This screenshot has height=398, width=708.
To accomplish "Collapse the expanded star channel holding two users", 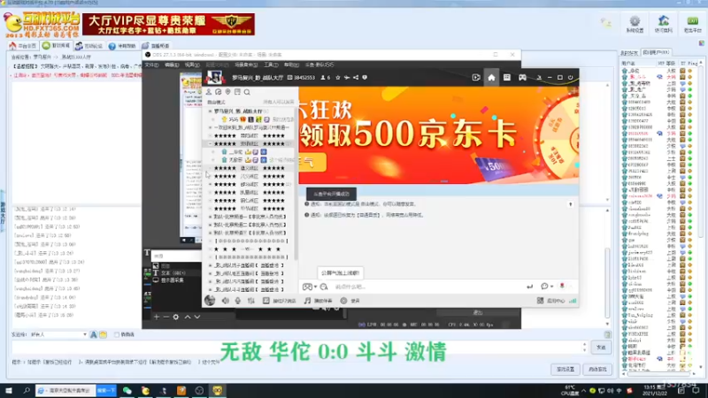I will (x=210, y=144).
